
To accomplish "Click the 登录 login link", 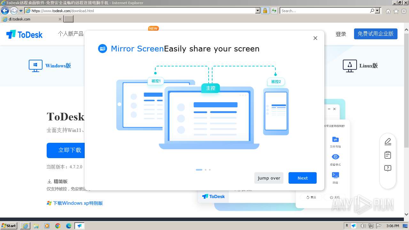I will point(341,34).
